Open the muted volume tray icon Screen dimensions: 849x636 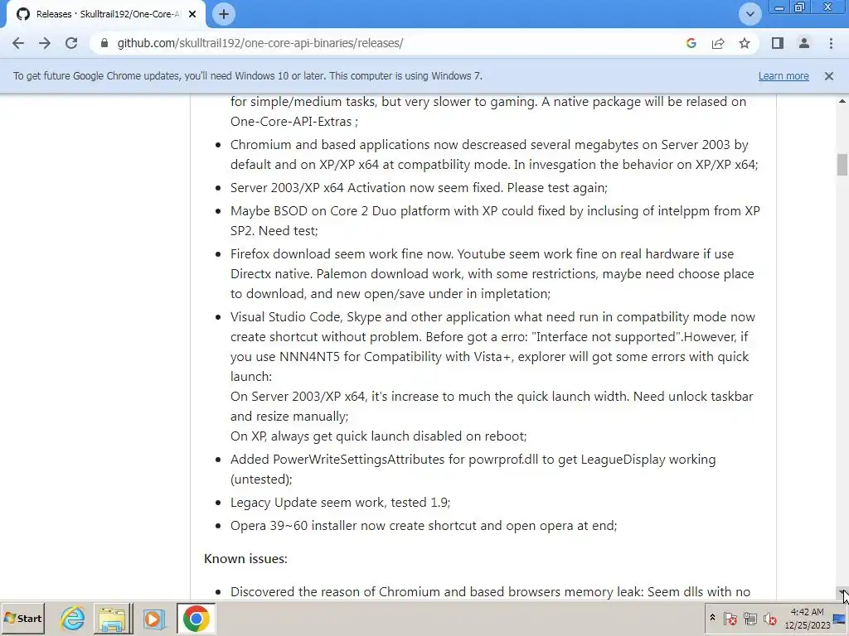point(770,618)
